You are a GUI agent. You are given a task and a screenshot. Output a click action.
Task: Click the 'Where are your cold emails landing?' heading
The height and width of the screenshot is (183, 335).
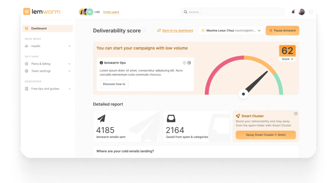125,151
